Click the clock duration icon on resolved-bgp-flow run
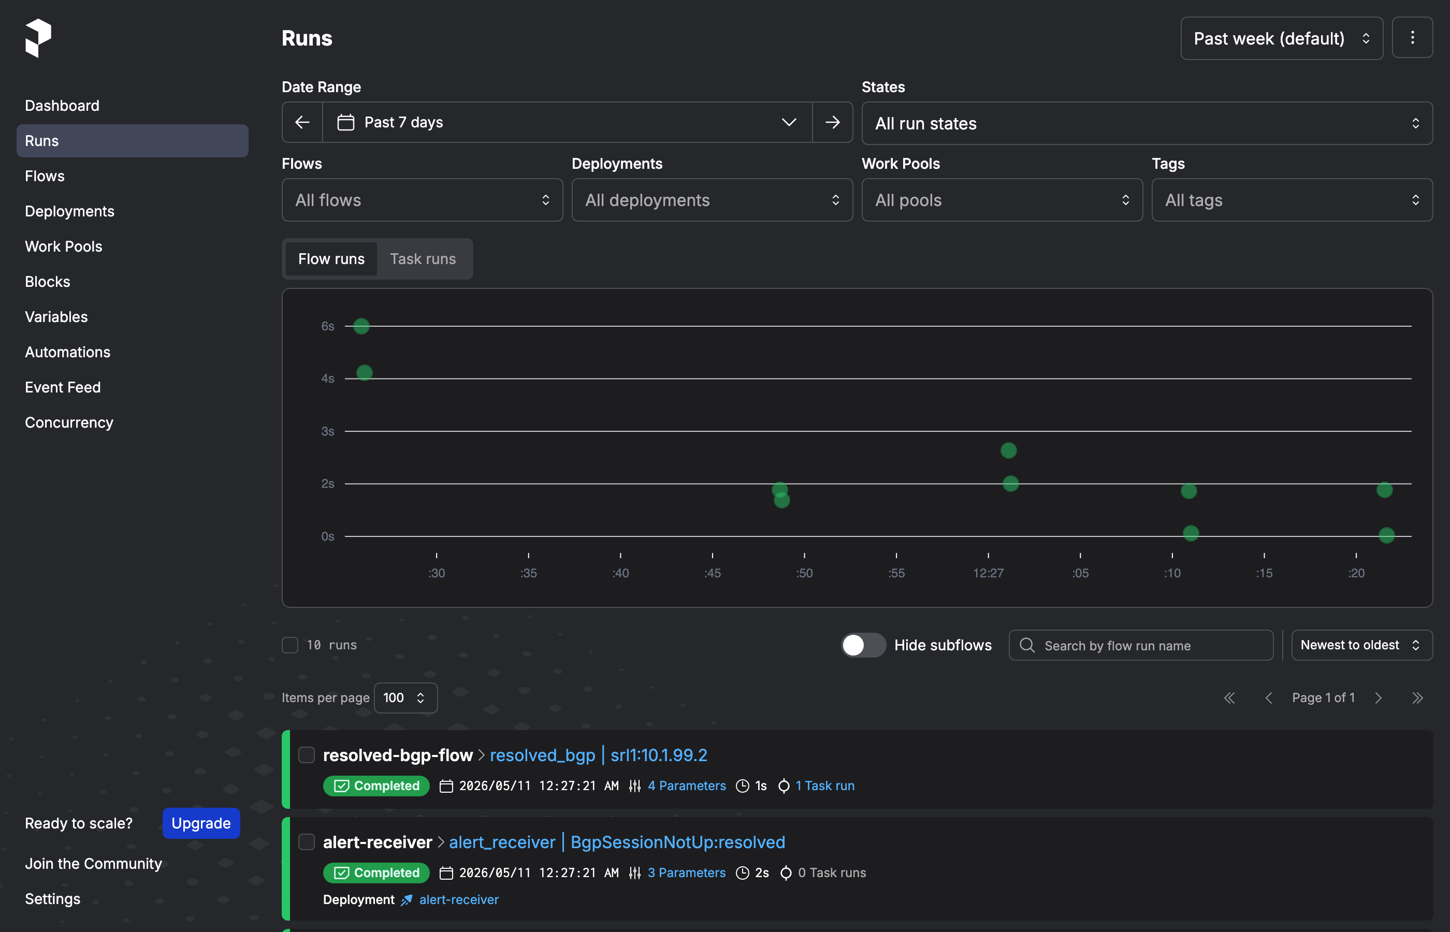 tap(742, 785)
